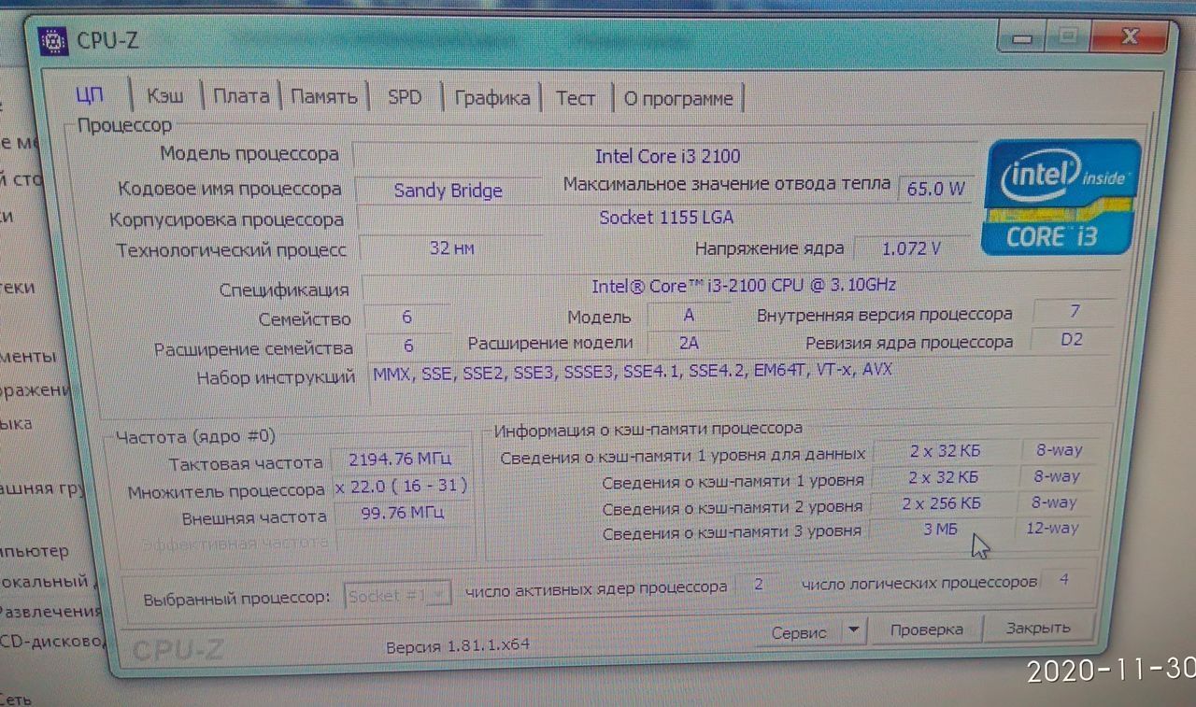
Task: Click the Intel Core i3 logo badge
Action: tap(1061, 196)
